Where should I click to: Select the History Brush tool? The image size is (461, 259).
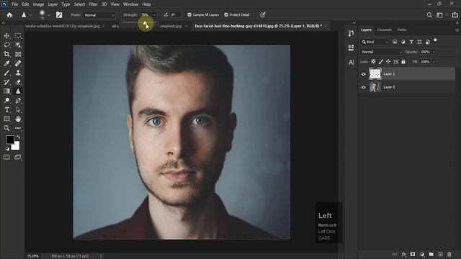pyautogui.click(x=6, y=82)
